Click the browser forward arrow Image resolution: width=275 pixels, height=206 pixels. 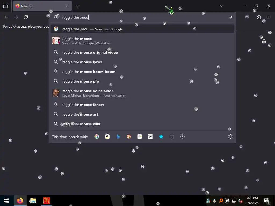(x=16, y=17)
